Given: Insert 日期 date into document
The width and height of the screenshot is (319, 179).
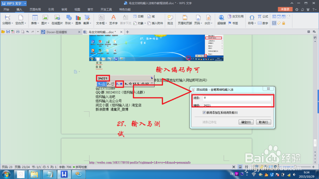Looking at the screenshot, I should [x=138, y=17].
